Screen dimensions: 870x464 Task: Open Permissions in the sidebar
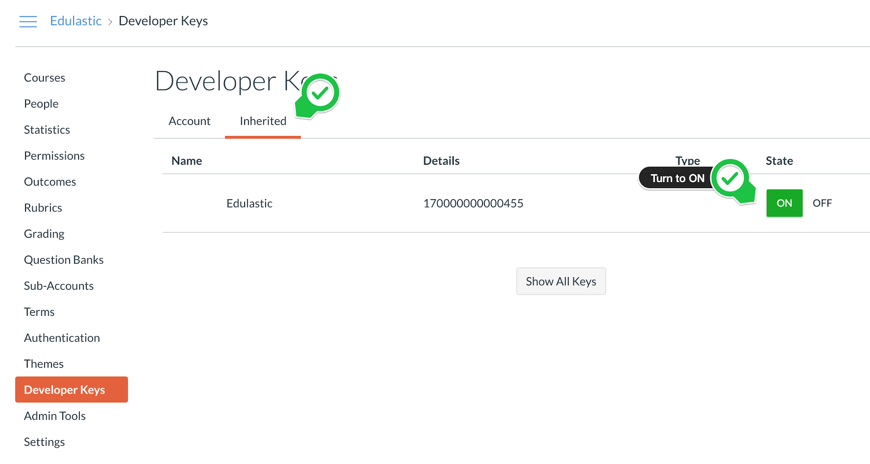click(x=54, y=156)
